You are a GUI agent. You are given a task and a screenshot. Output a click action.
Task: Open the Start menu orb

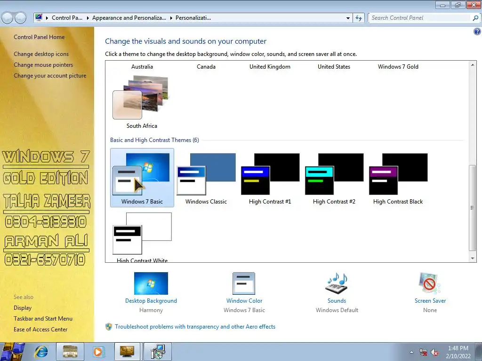[12, 352]
